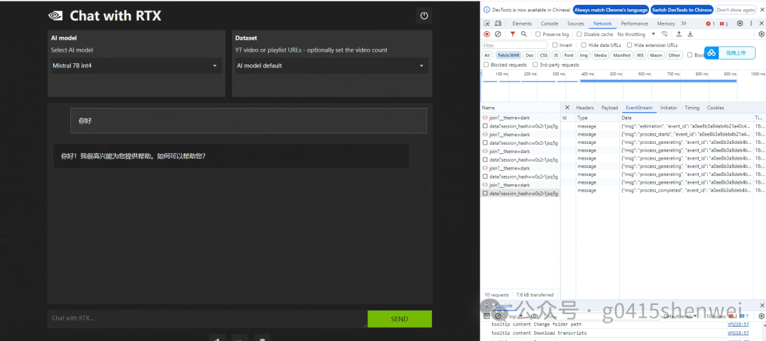Open DevTools main settings gear

[x=740, y=23]
